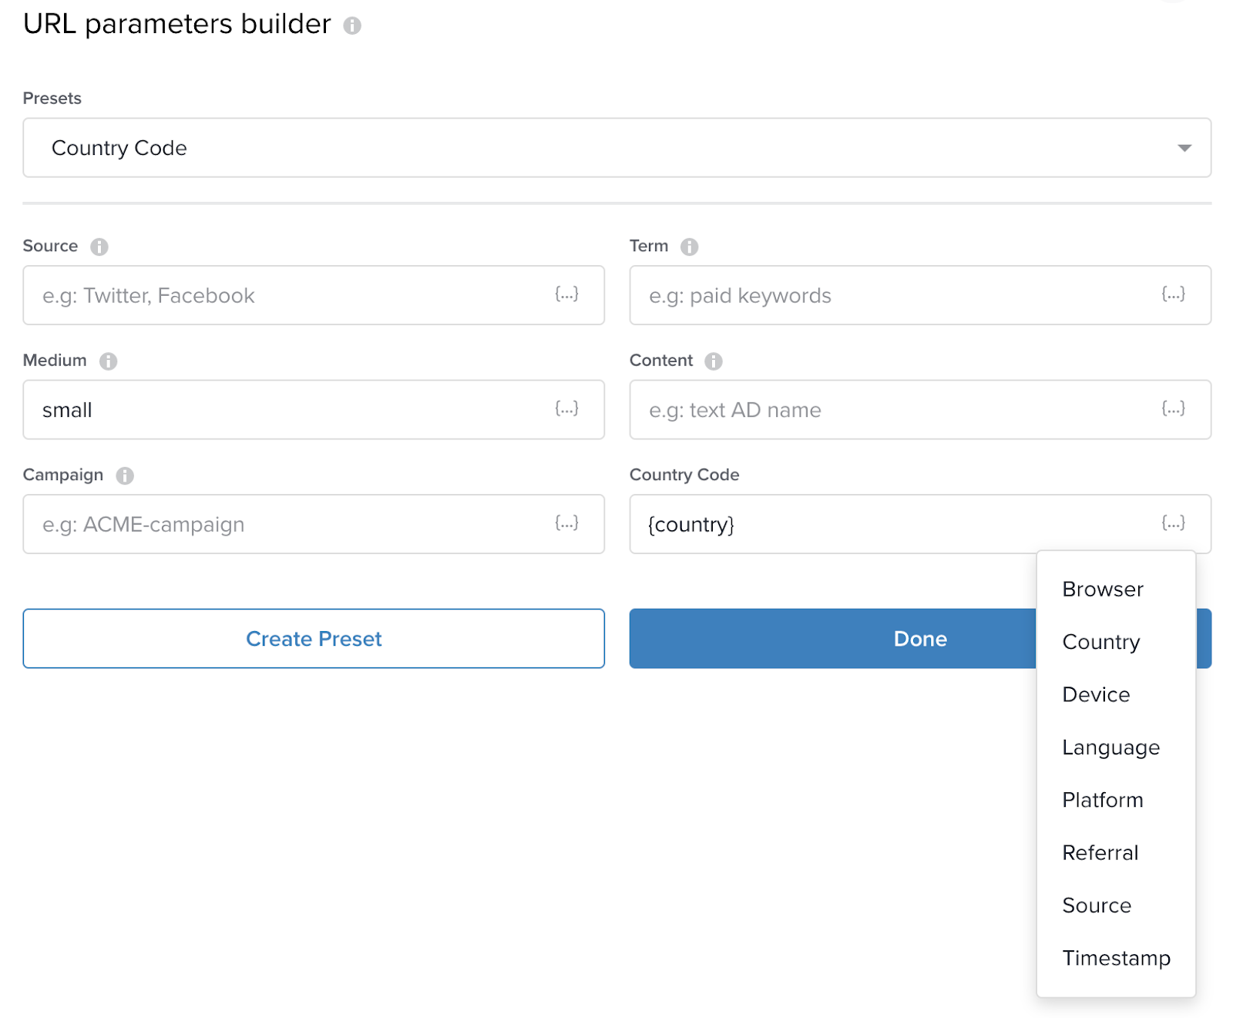Open variable picker in Content field
The image size is (1233, 1018).
click(x=1173, y=408)
